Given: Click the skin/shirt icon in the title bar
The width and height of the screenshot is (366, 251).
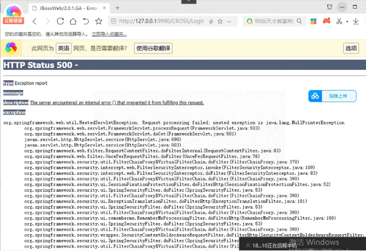Looking at the screenshot, I should point(329,7).
